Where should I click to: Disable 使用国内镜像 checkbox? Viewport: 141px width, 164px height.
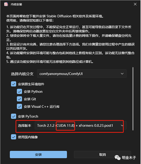[x=14, y=137]
